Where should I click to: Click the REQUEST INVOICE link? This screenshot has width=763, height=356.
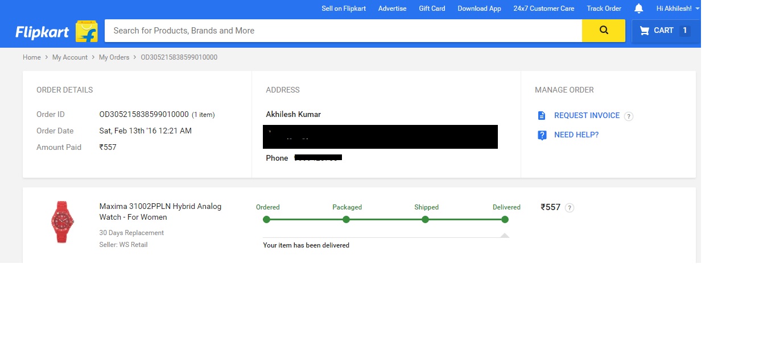click(x=587, y=115)
